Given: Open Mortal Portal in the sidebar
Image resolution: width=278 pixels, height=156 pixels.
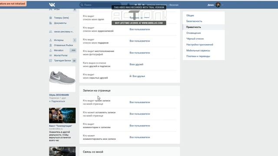Looking at the screenshot, I should 61,55.
